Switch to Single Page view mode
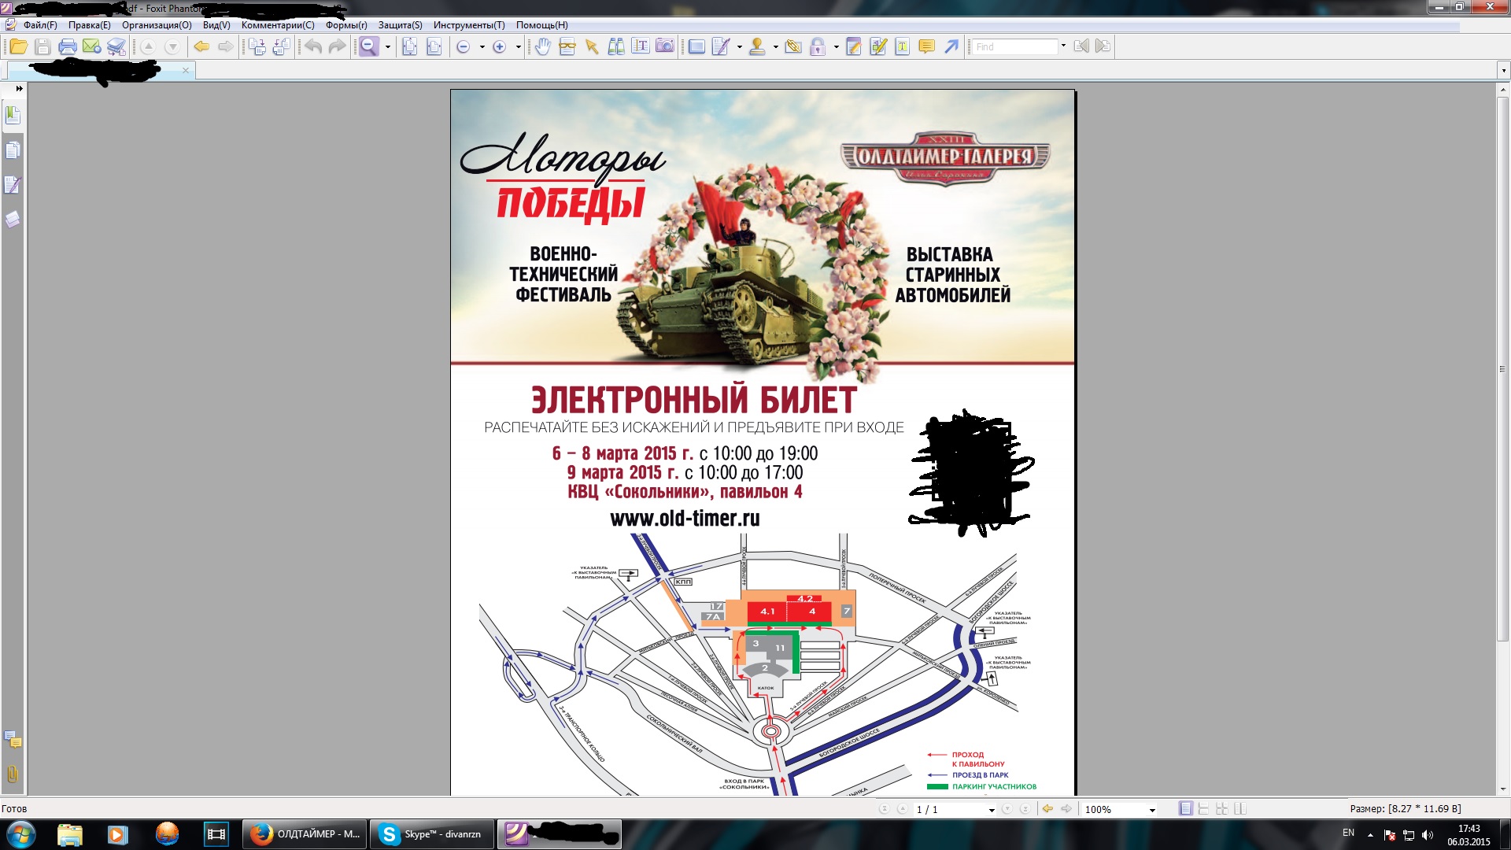Image resolution: width=1511 pixels, height=850 pixels. [x=1186, y=809]
